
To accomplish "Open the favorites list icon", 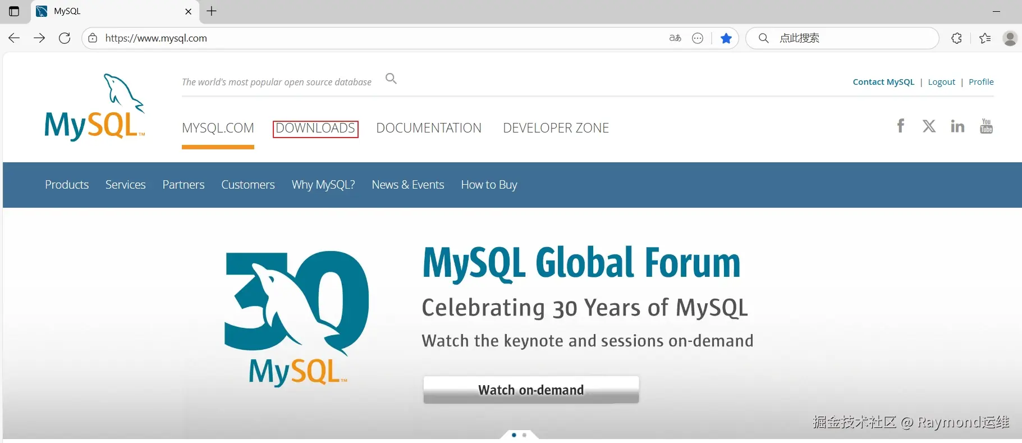I will pos(985,38).
